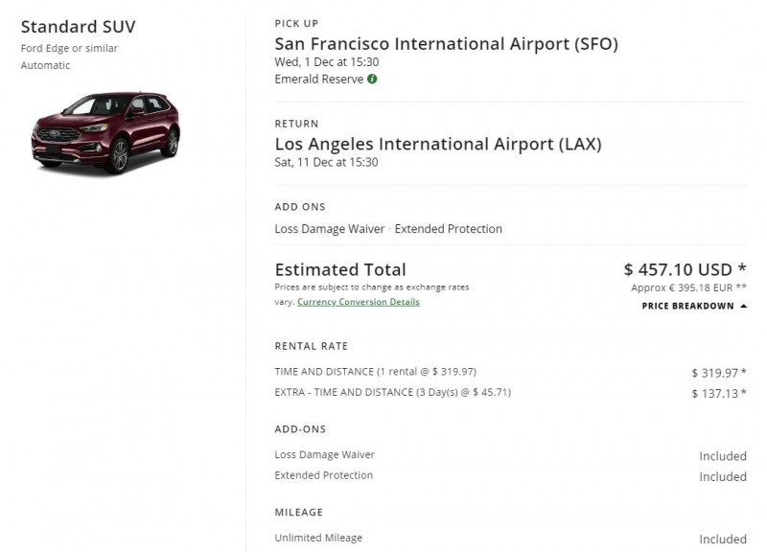767x552 pixels.
Task: Click the Unlimited Mileage row
Action: click(318, 539)
